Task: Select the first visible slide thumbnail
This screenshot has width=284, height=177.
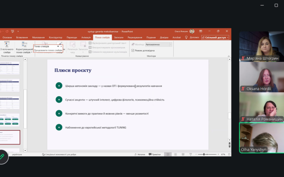Action: [10, 68]
